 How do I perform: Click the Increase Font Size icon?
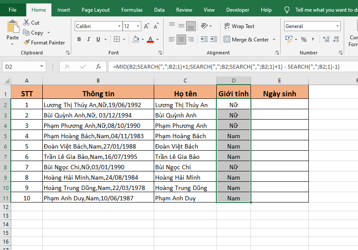coord(146,26)
